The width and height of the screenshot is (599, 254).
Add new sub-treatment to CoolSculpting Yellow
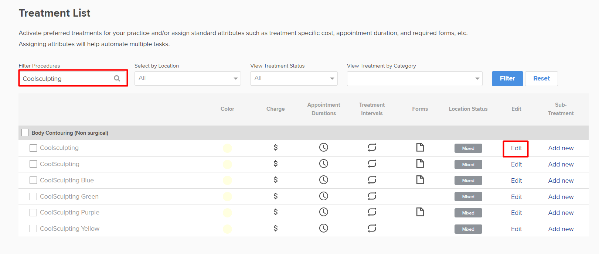[561, 229]
